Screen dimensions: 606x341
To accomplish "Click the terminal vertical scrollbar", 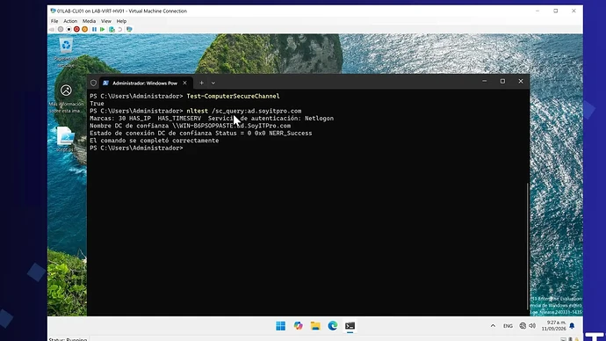I will pyautogui.click(x=528, y=246).
